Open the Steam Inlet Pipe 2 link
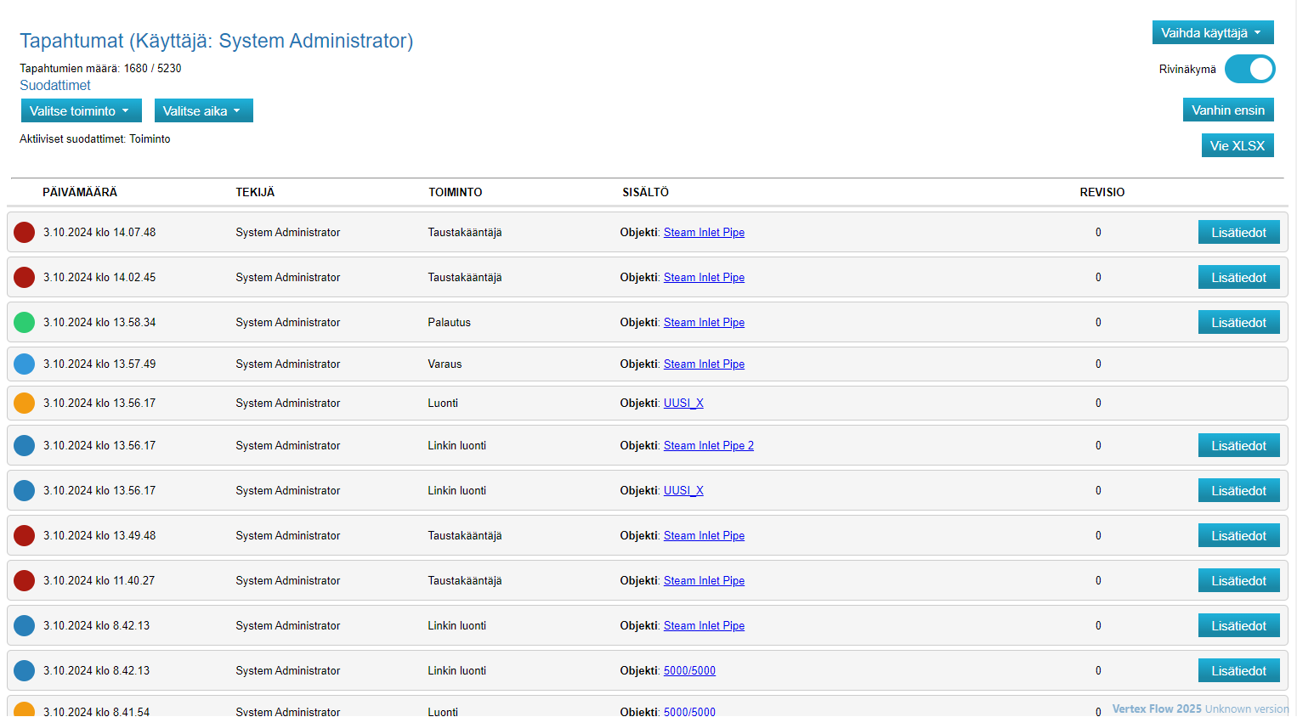This screenshot has height=717, width=1297. click(x=708, y=445)
